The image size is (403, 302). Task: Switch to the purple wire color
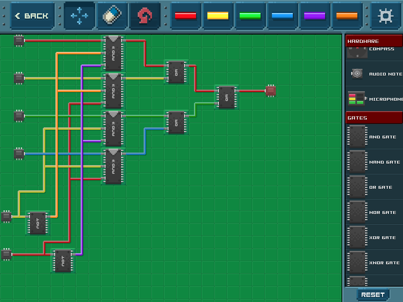[x=314, y=16]
